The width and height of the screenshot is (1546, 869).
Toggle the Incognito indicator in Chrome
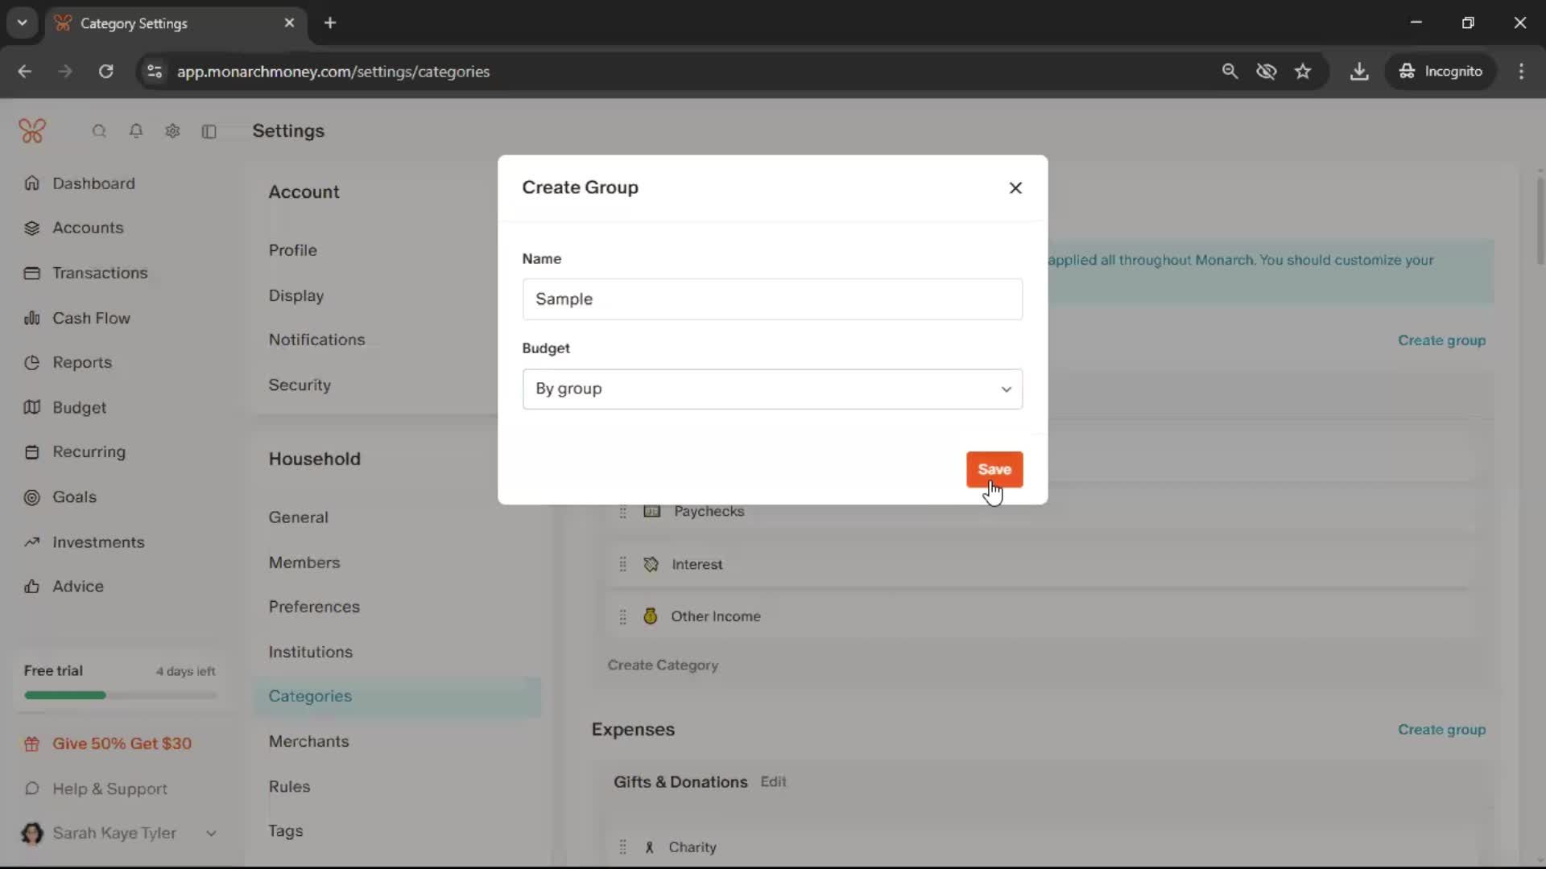[1441, 72]
